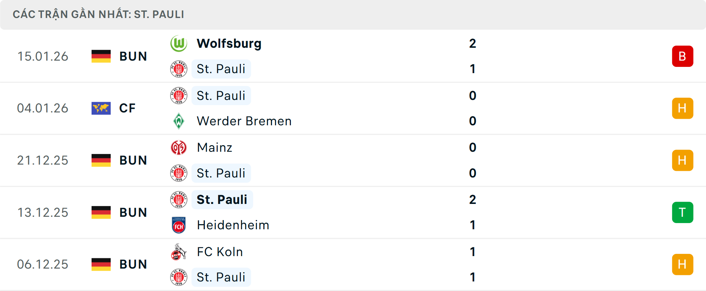Click the green T result badge

(682, 212)
